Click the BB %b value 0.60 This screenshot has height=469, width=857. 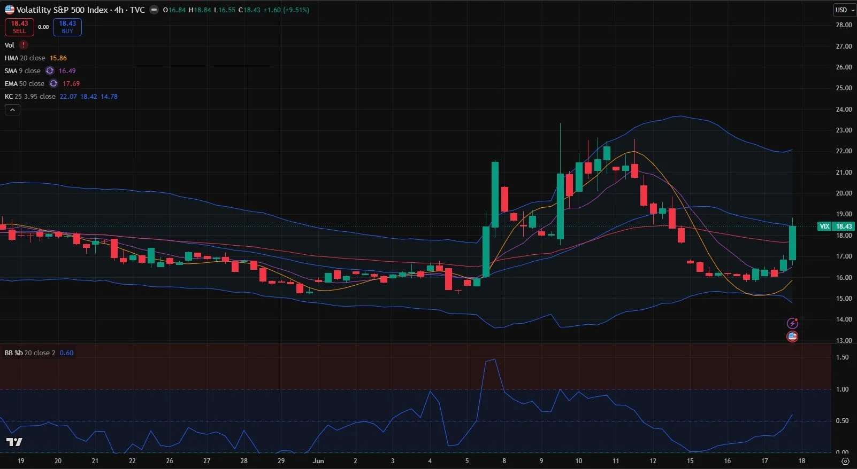click(67, 353)
